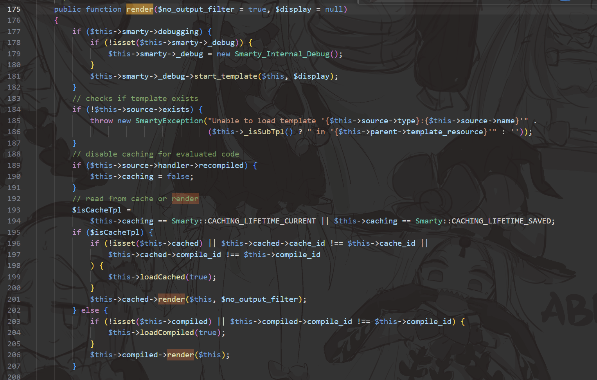Click highlighted render in the cache comment
The image size is (597, 380).
[185, 198]
